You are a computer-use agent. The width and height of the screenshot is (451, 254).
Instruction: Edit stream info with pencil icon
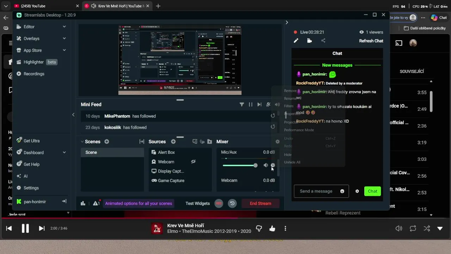[296, 41]
